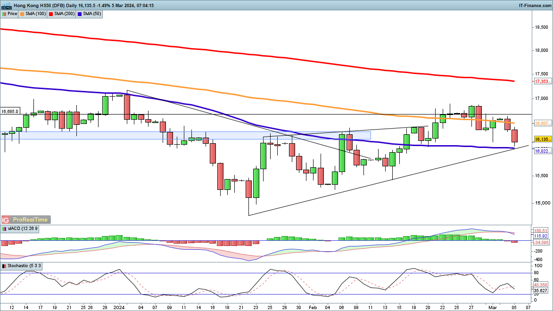The width and height of the screenshot is (553, 311).
Task: Click the red SMA 200 value tag 17,353
Action: click(x=543, y=82)
